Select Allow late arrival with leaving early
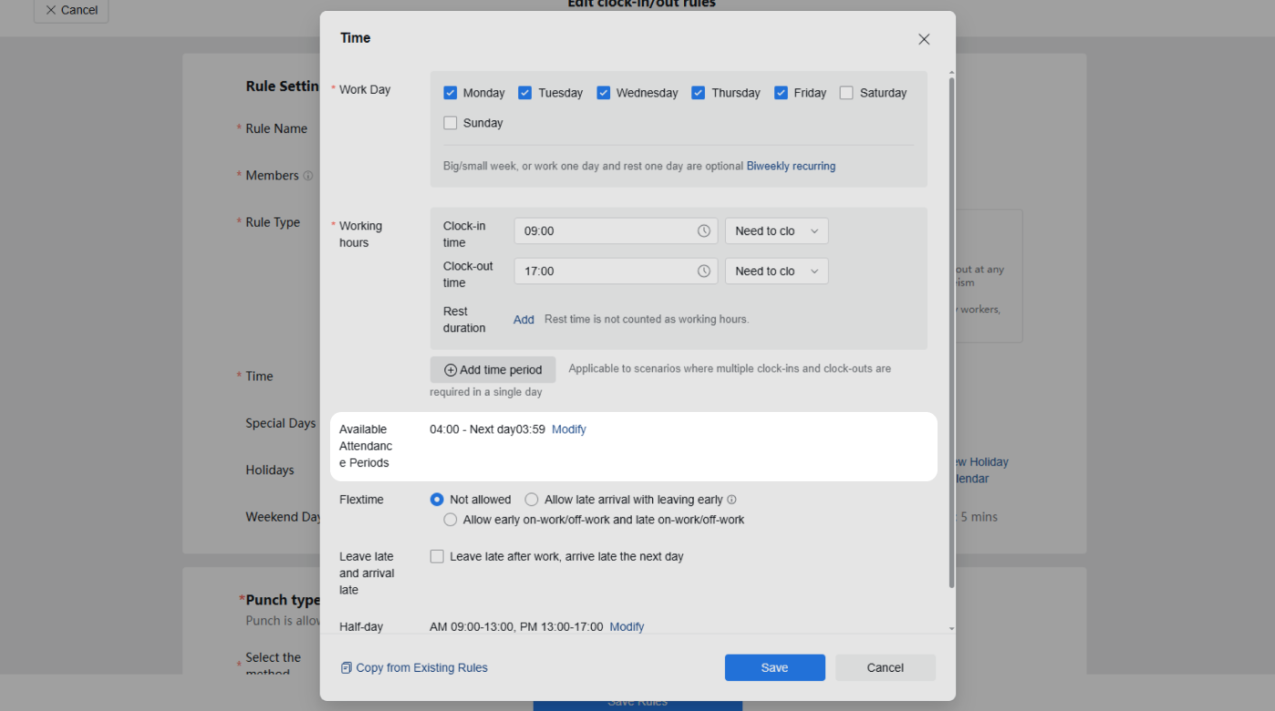The height and width of the screenshot is (711, 1275). pyautogui.click(x=532, y=500)
